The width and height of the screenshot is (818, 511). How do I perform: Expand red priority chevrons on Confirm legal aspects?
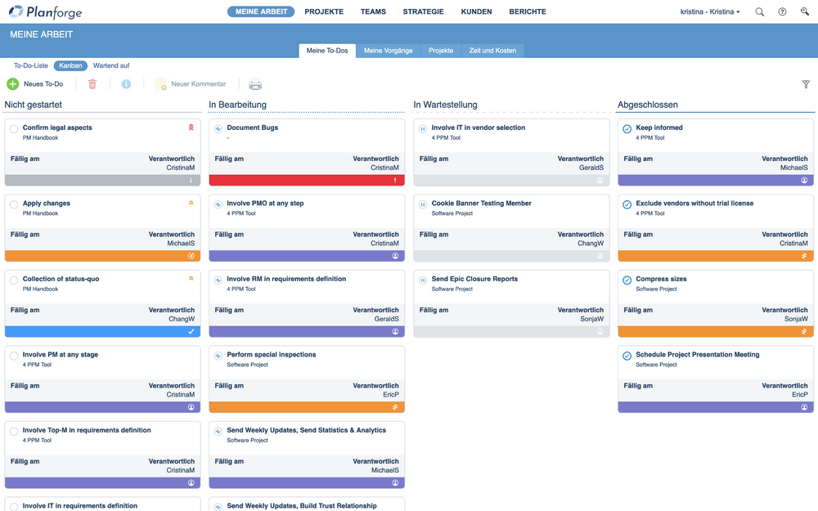[191, 128]
